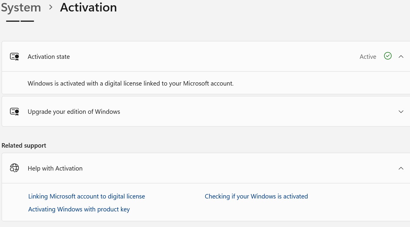Click the Related support heading
The width and height of the screenshot is (410, 227).
pos(24,145)
